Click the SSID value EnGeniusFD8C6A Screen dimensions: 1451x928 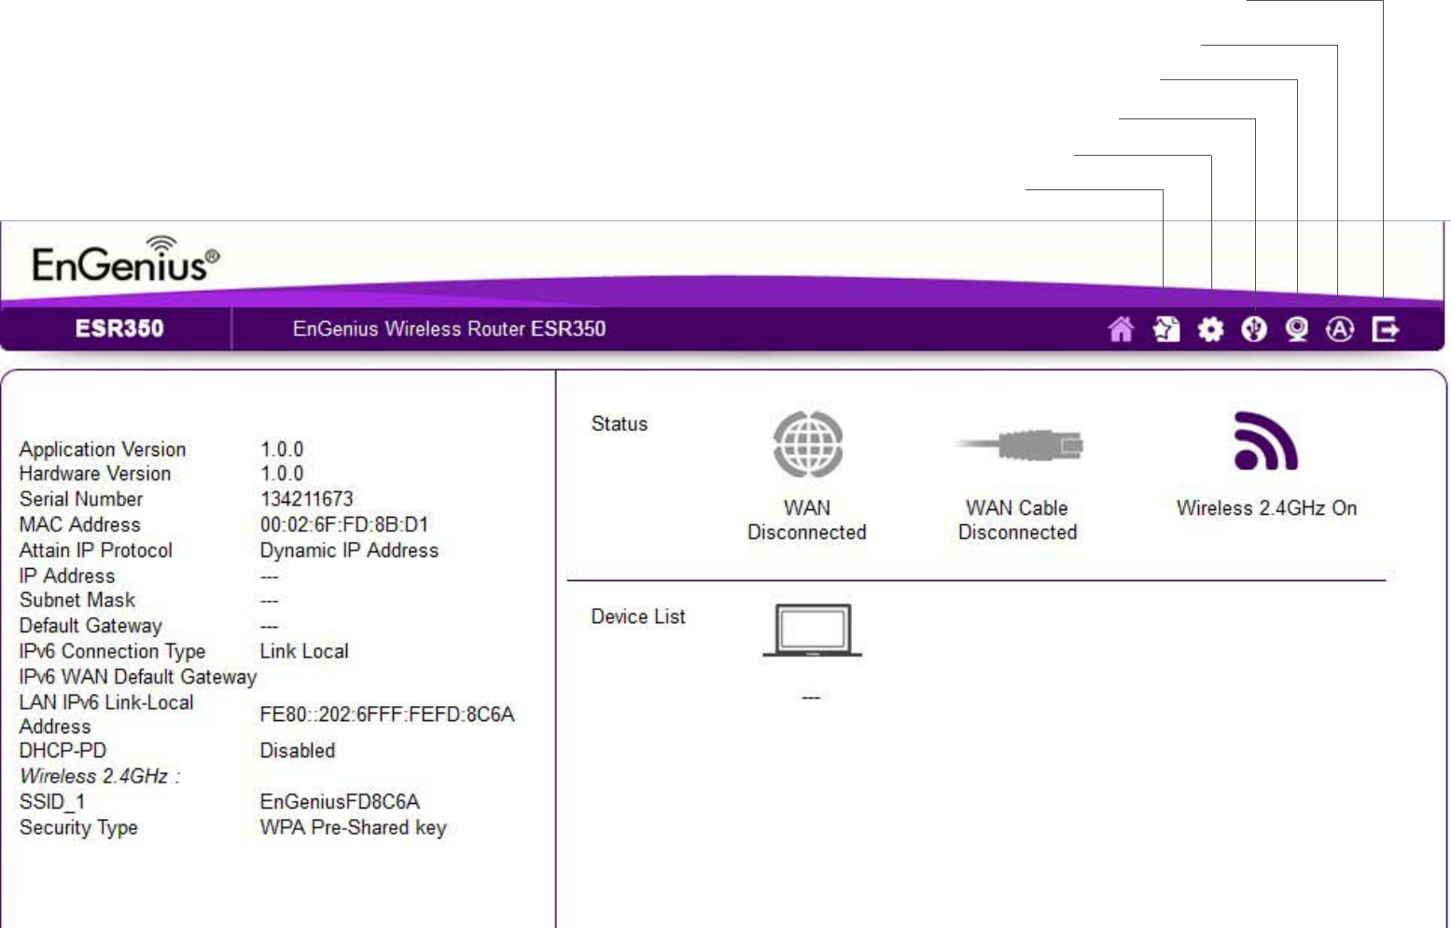point(340,802)
